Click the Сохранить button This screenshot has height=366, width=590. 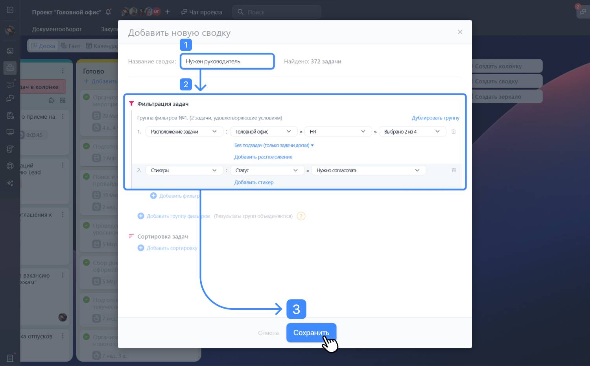coord(311,333)
